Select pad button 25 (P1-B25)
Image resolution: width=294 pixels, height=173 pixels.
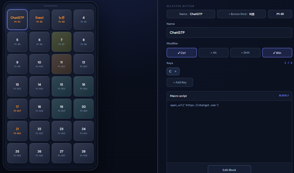click(17, 153)
